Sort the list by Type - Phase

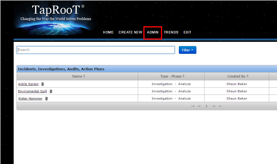[171, 76]
